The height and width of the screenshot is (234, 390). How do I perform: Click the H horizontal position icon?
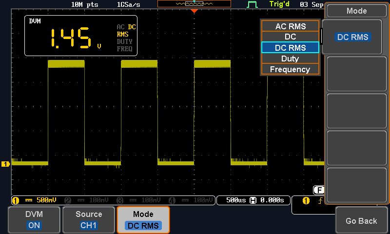253,200
